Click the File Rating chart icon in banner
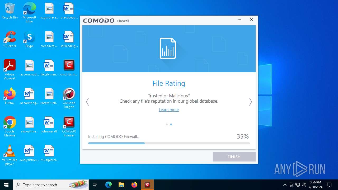Viewport: 338px width, 190px height. 168,48
